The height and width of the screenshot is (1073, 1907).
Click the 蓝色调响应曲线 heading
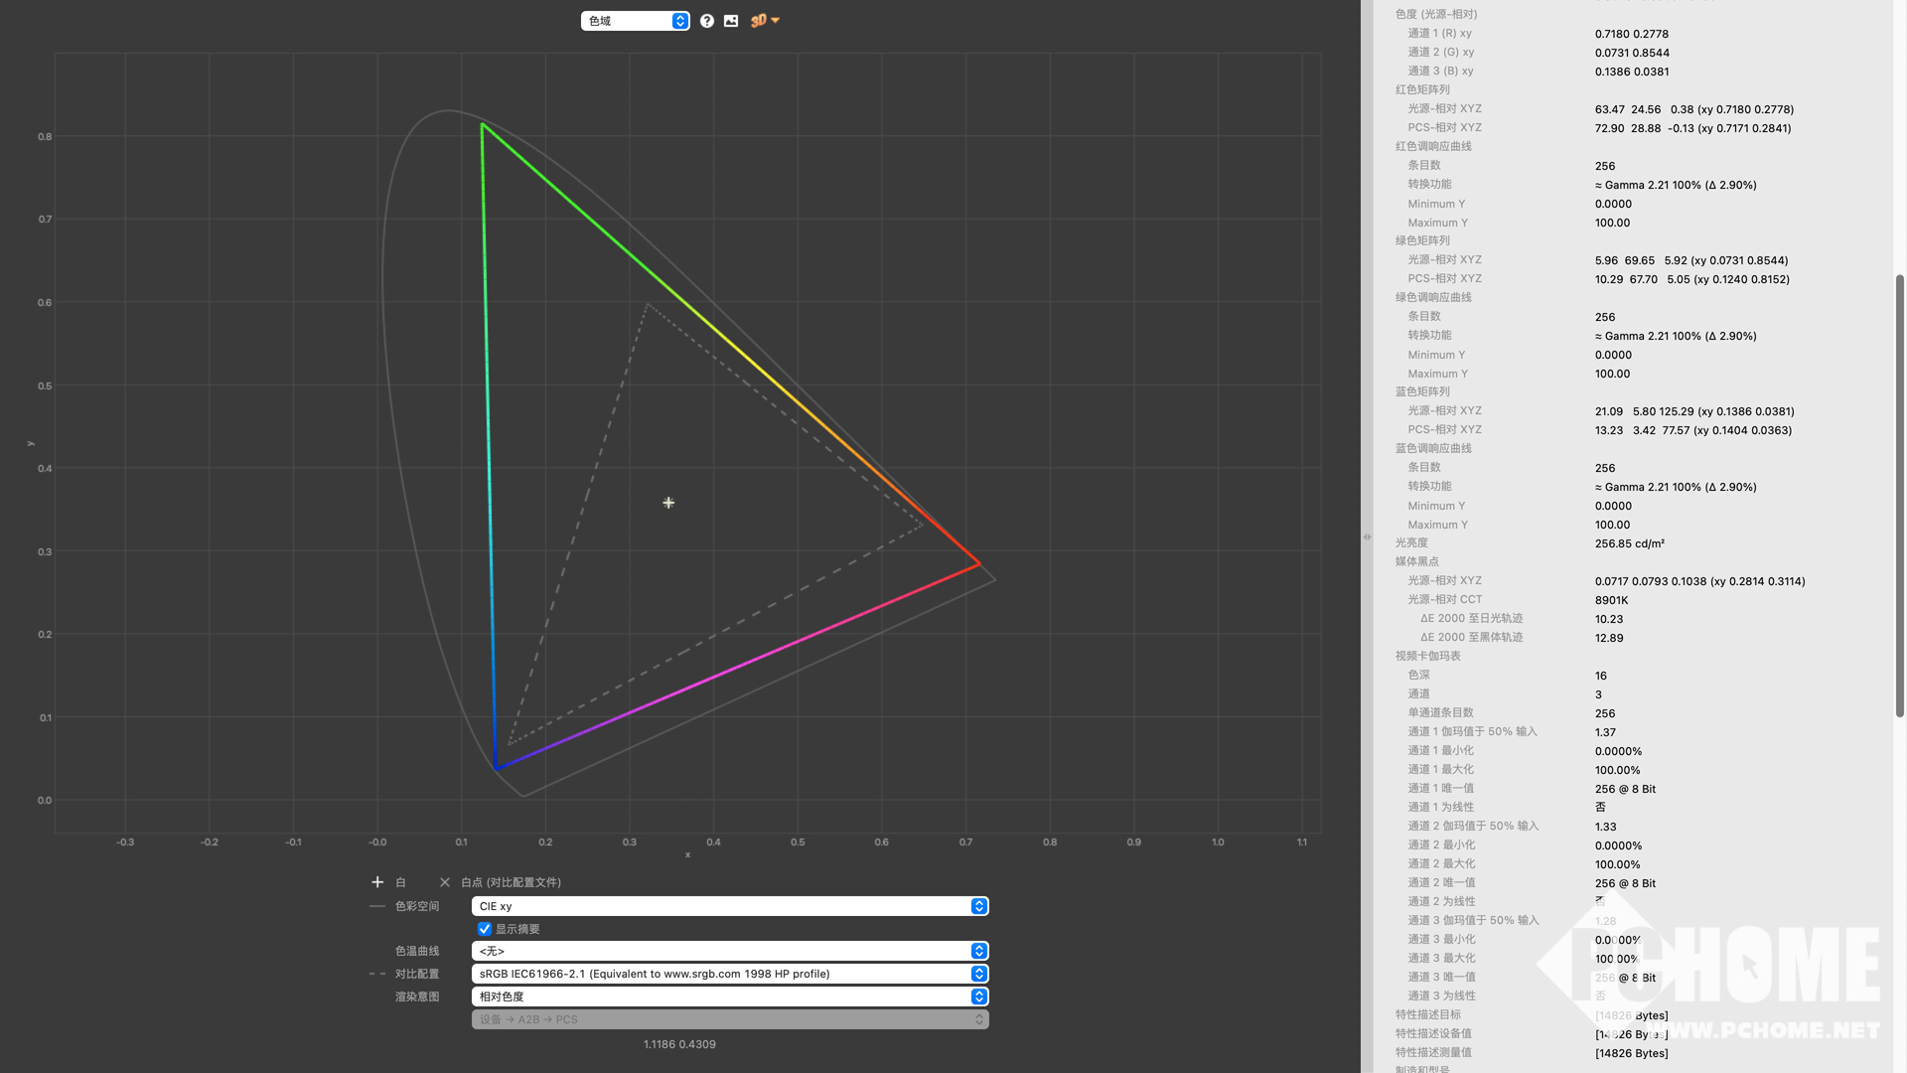pos(1433,448)
